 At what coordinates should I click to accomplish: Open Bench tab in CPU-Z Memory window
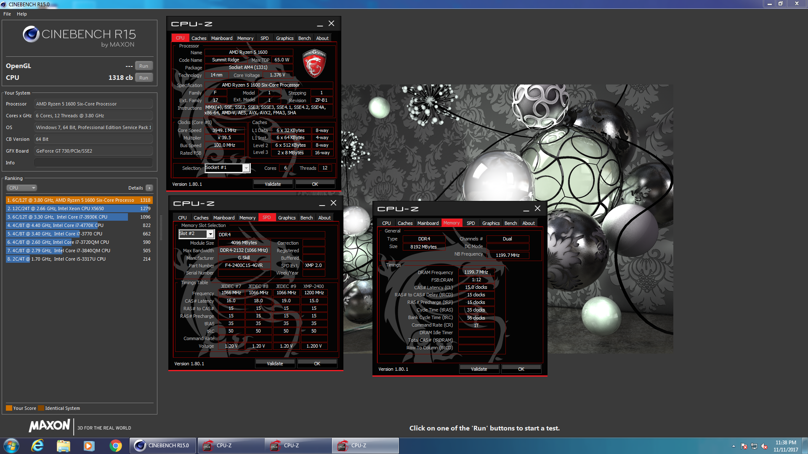point(510,223)
